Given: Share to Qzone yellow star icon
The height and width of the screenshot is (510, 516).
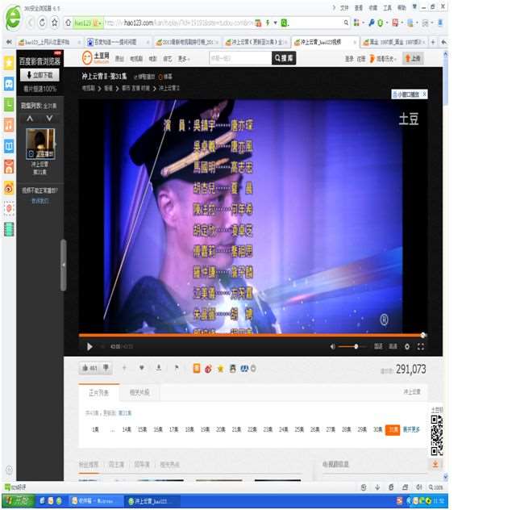Looking at the screenshot, I should 220,369.
